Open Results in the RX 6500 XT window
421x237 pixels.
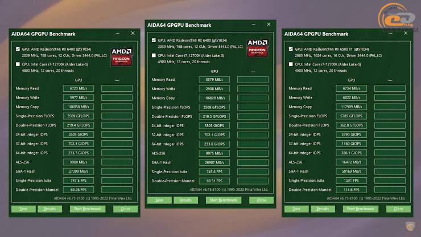click(323, 209)
